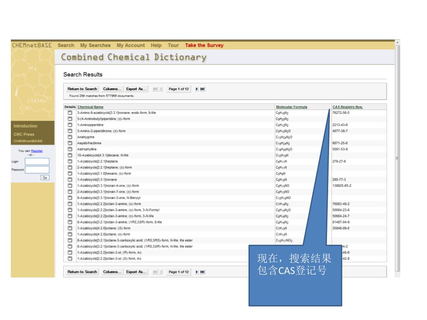
Task: Click details icon for 1-Azabicyclo[2.2.1]heptane
Action: tap(70, 161)
